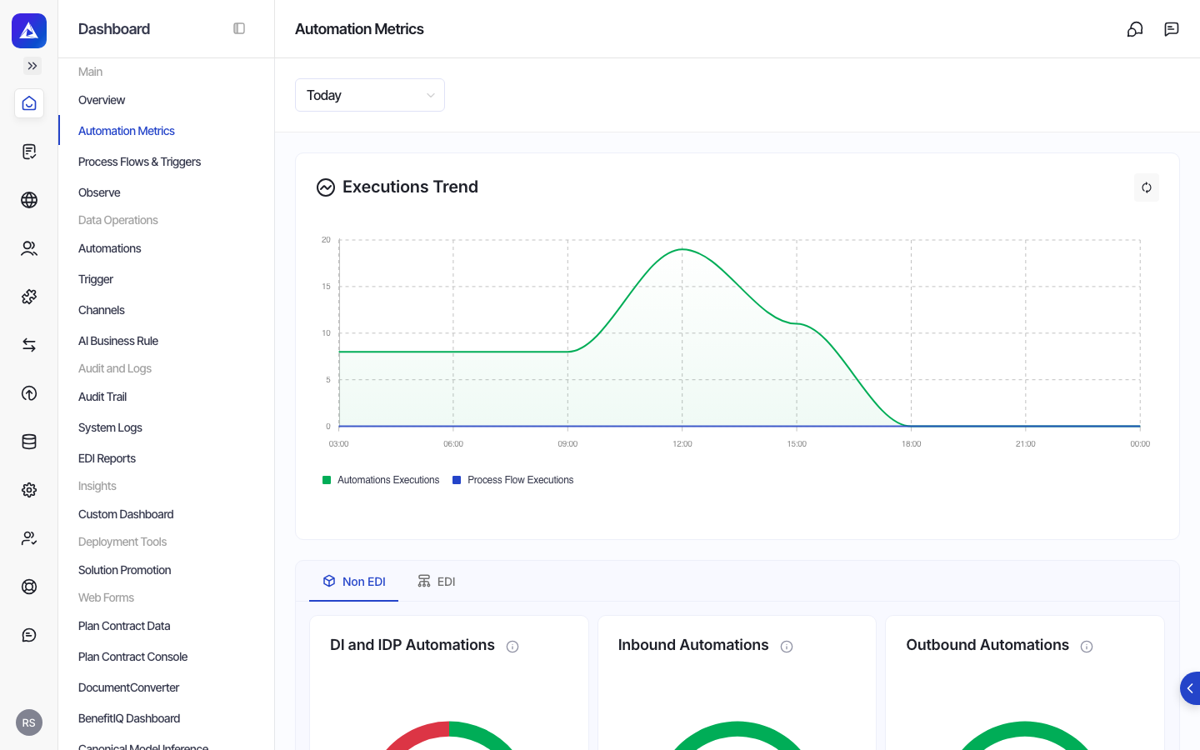Open DocumentConverter
Screen dimensions: 1200x750
click(x=128, y=687)
